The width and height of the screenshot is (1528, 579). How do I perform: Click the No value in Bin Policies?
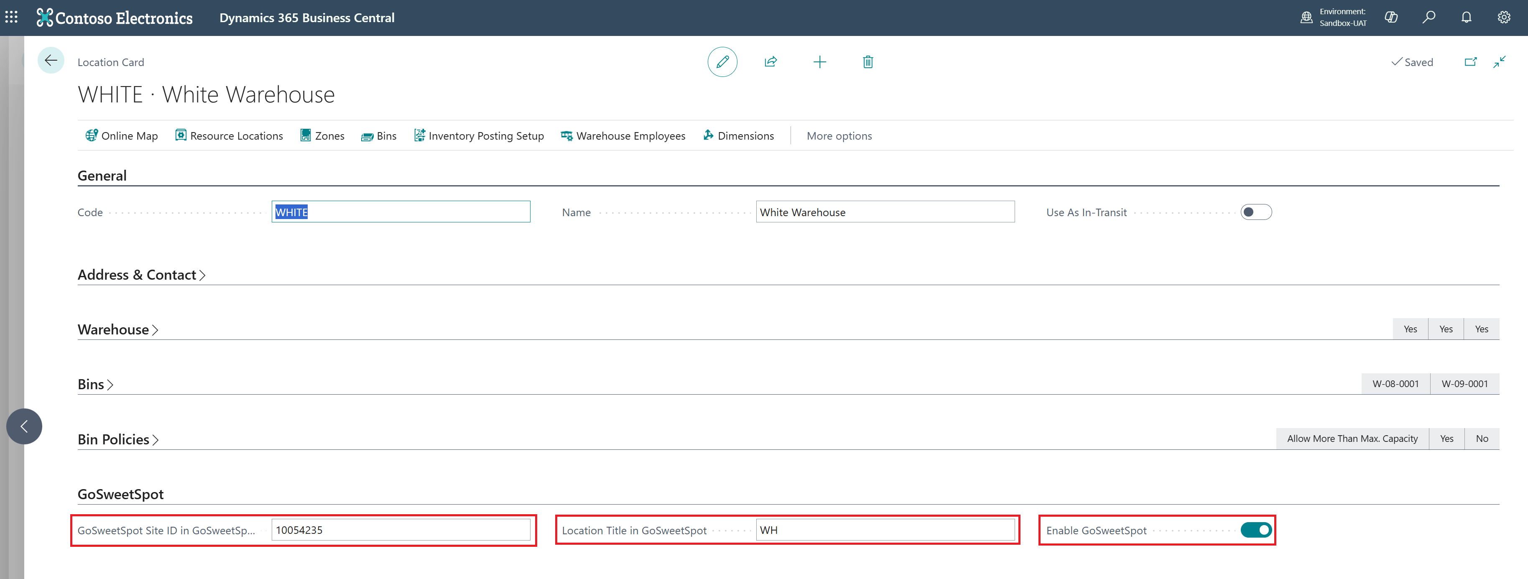1482,439
